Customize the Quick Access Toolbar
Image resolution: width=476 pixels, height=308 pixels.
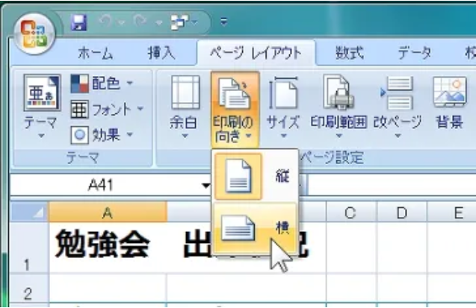pos(223,22)
